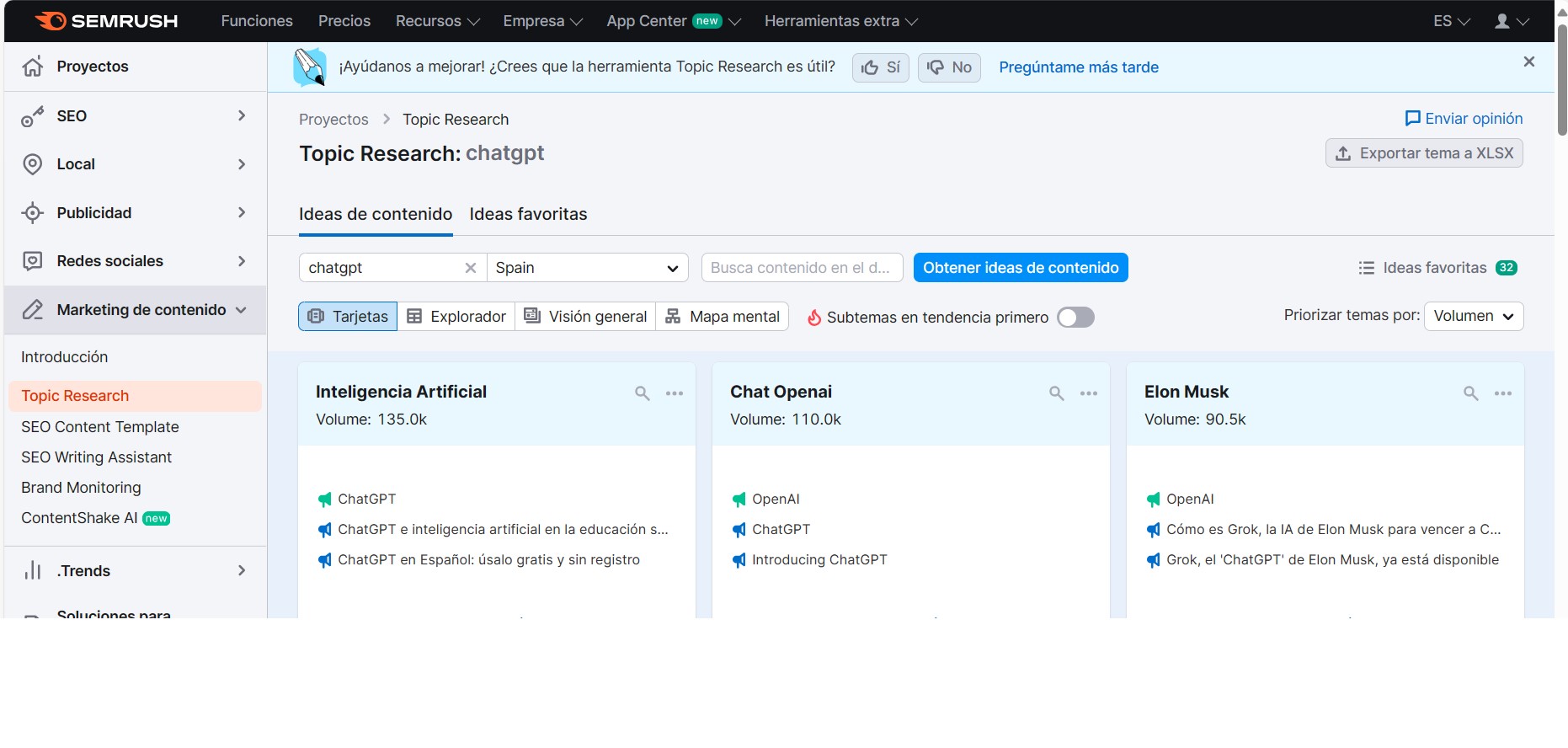Search within Elon Musk card

pyautogui.click(x=1471, y=393)
